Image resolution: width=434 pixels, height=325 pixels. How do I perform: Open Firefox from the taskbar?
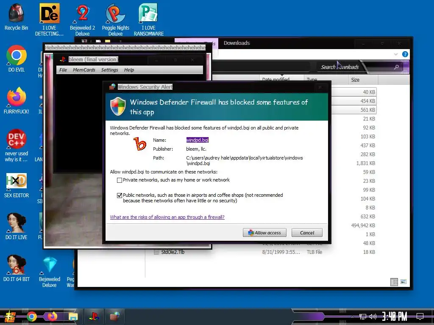52,317
